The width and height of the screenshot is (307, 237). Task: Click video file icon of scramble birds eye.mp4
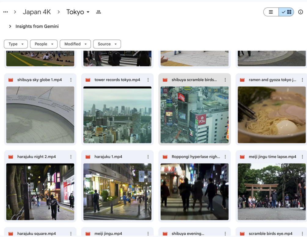click(242, 234)
